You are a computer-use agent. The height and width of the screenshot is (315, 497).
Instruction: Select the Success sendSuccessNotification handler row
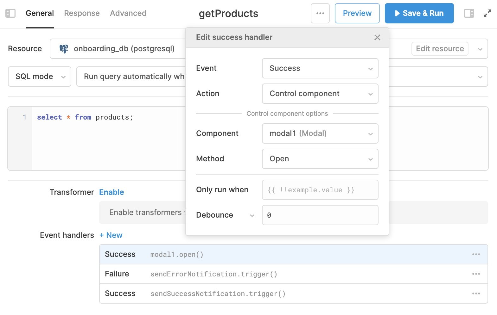click(293, 293)
